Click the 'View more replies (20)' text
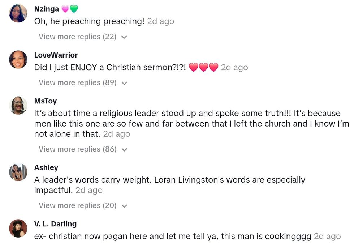Image resolution: width=354 pixels, height=247 pixels. point(77,205)
